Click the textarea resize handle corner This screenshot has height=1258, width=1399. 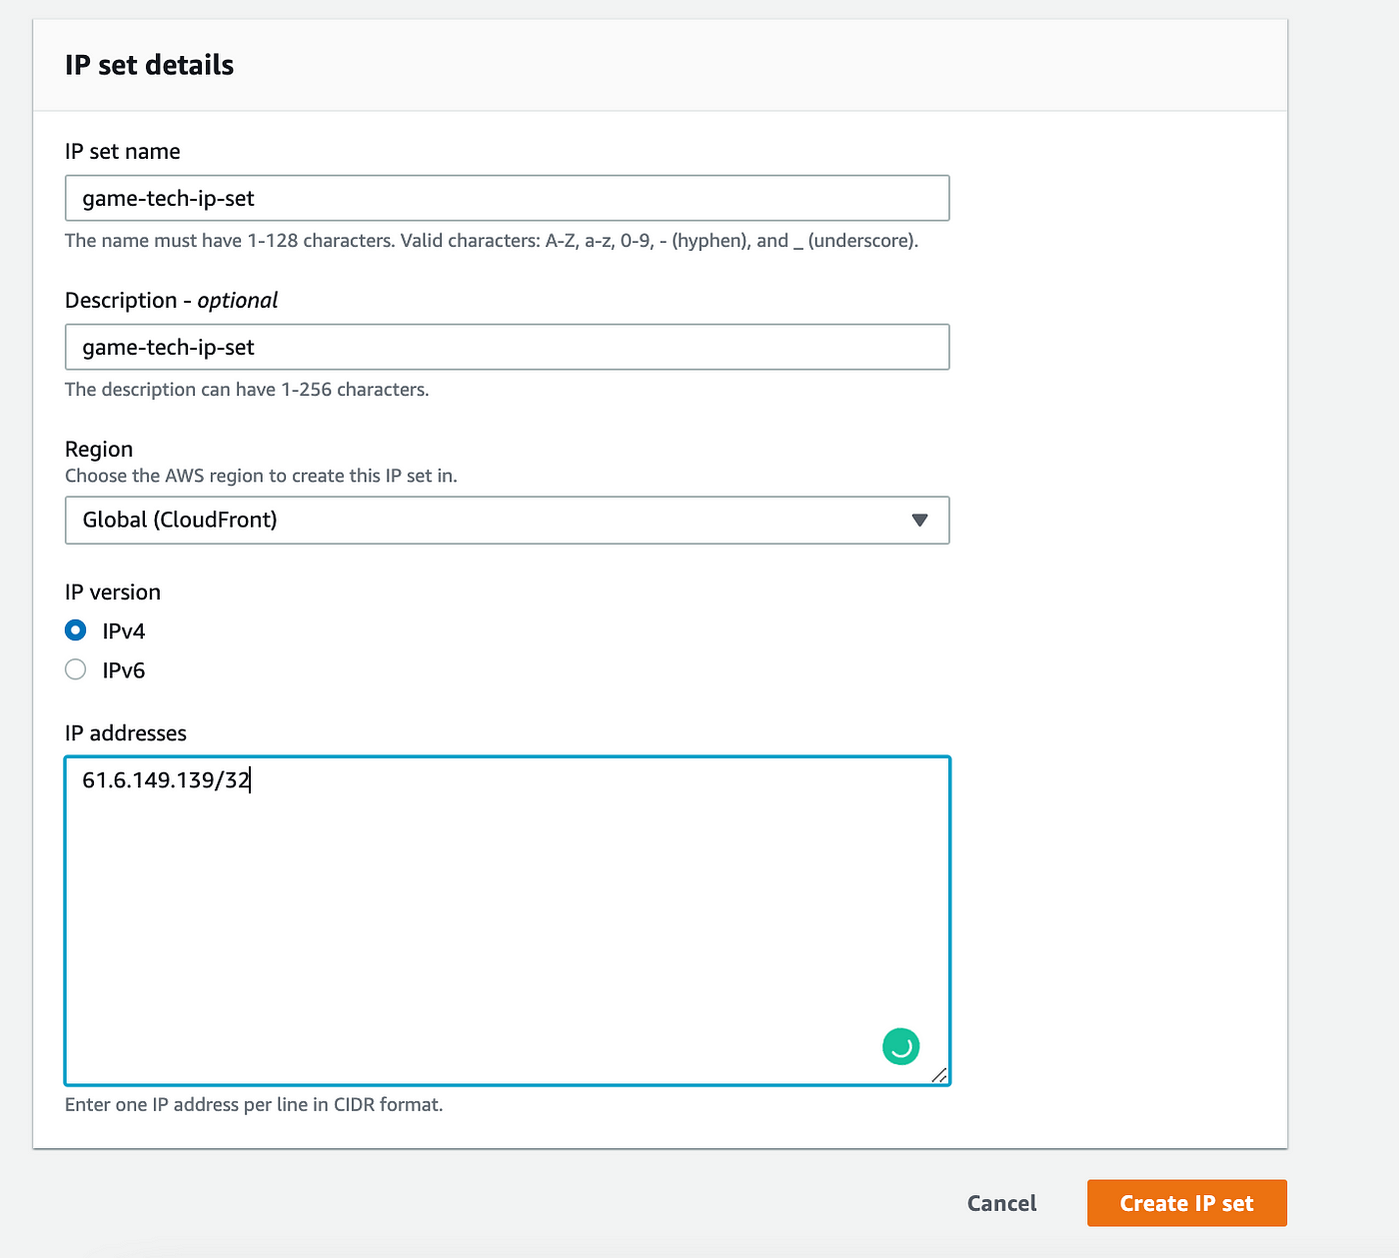pyautogui.click(x=938, y=1074)
